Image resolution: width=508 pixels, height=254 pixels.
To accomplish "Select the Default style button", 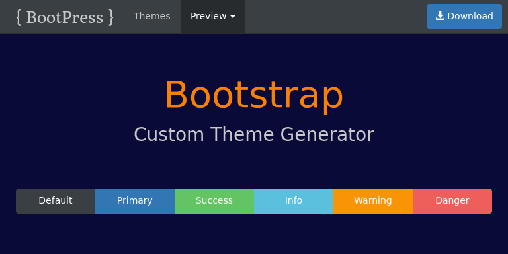I will 56,201.
